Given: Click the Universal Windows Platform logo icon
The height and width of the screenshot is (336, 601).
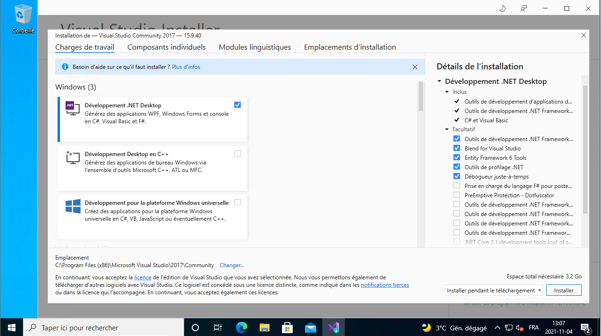Looking at the screenshot, I should pyautogui.click(x=73, y=206).
